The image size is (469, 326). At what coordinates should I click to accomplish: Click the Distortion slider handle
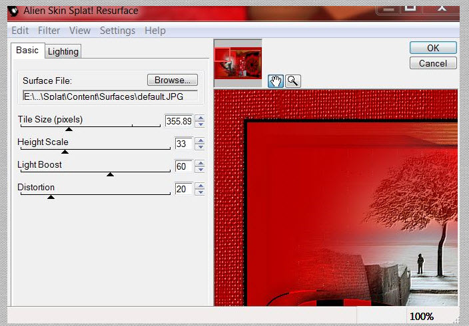(51, 197)
